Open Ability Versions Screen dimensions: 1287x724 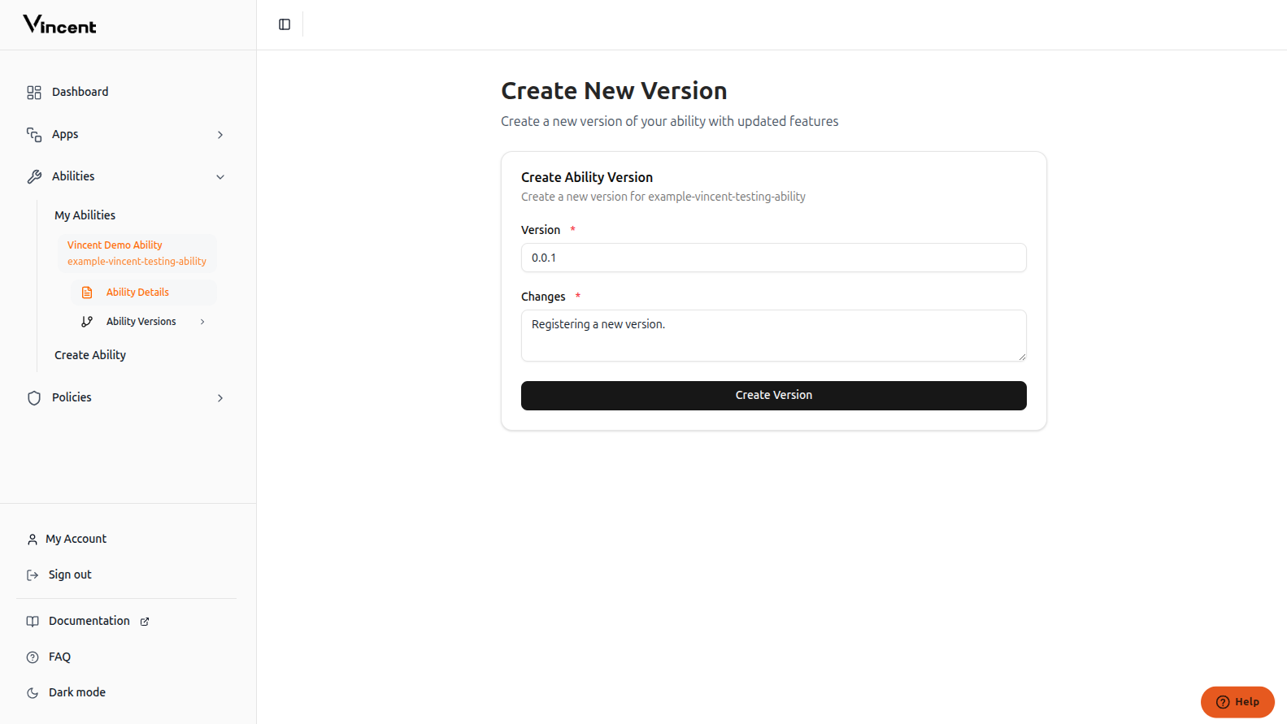[143, 322]
